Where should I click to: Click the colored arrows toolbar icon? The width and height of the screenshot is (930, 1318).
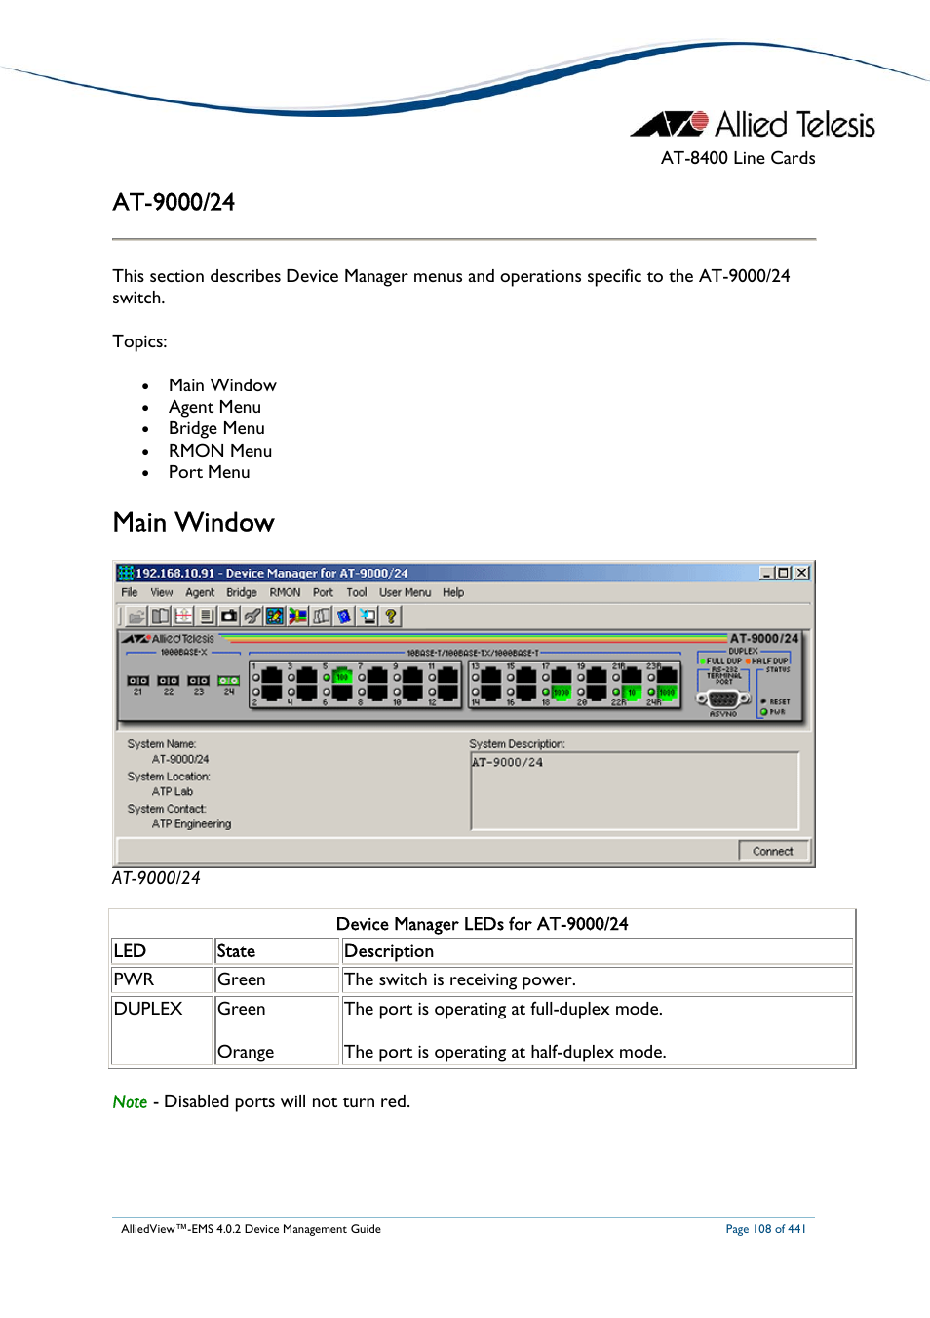tap(297, 617)
